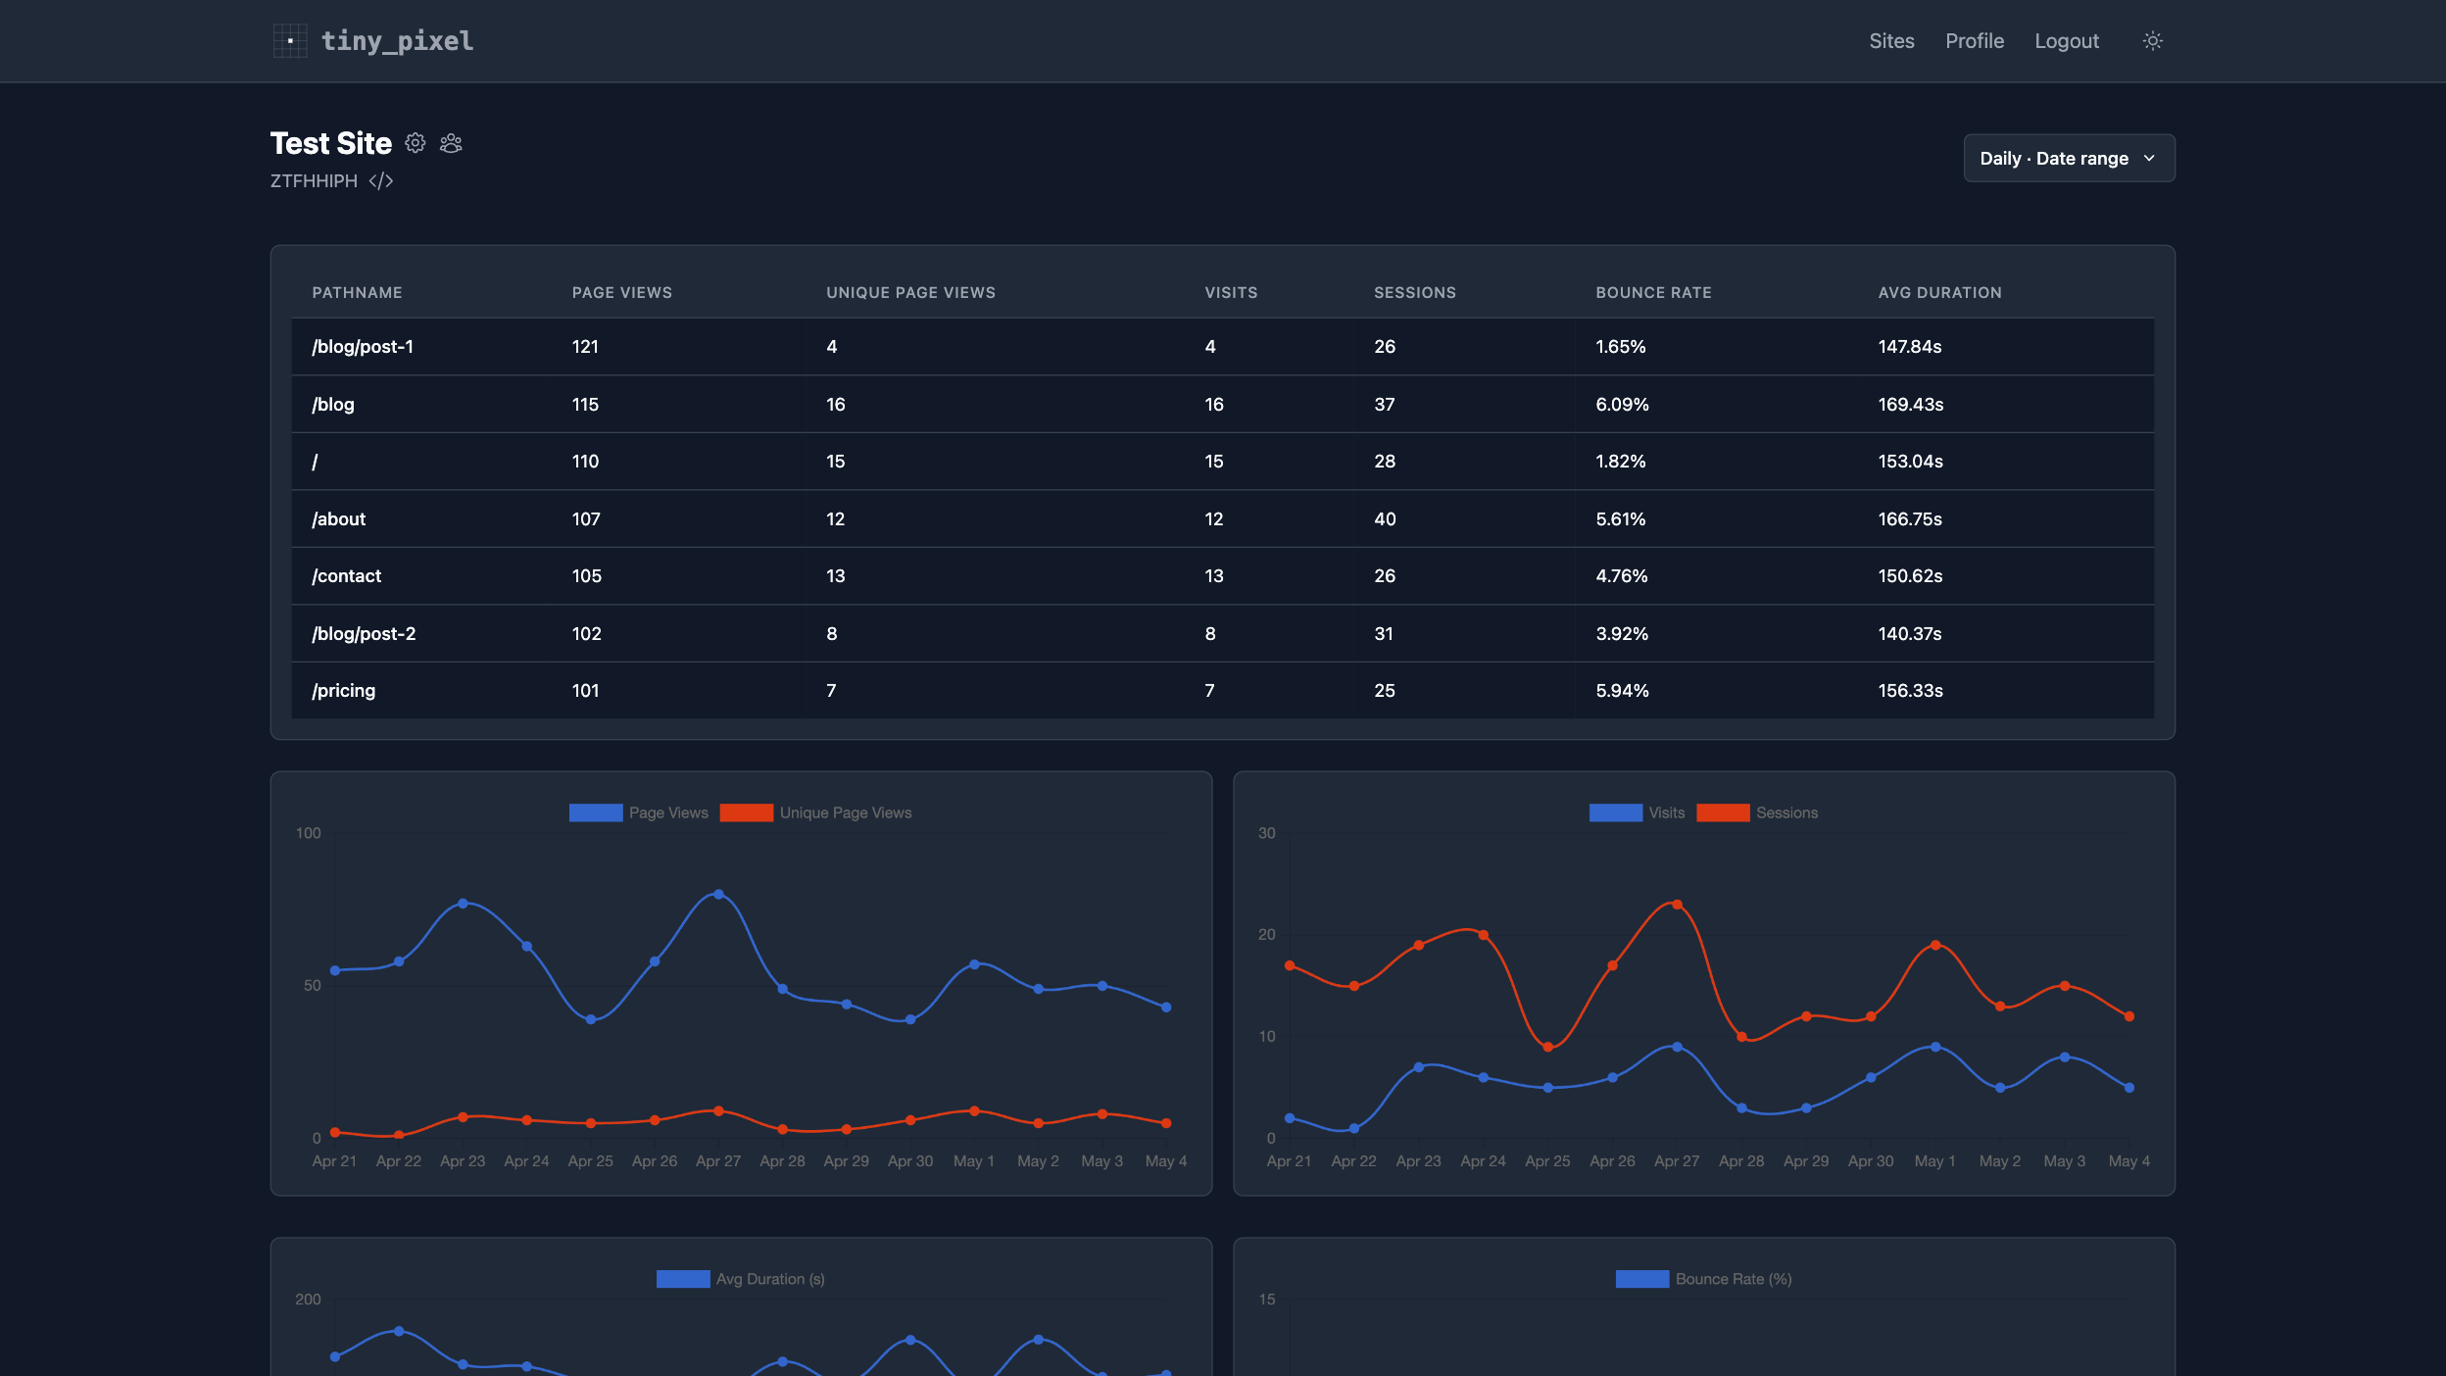Toggle Sessions legend swatch
This screenshot has height=1376, width=2446.
pos(1723,812)
